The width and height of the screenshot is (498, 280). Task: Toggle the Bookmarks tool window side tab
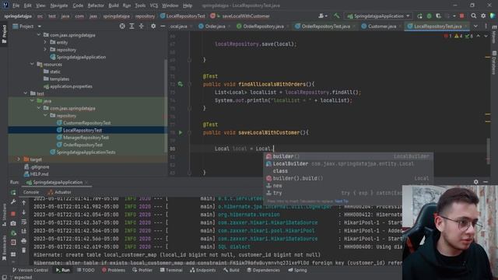(x=4, y=247)
